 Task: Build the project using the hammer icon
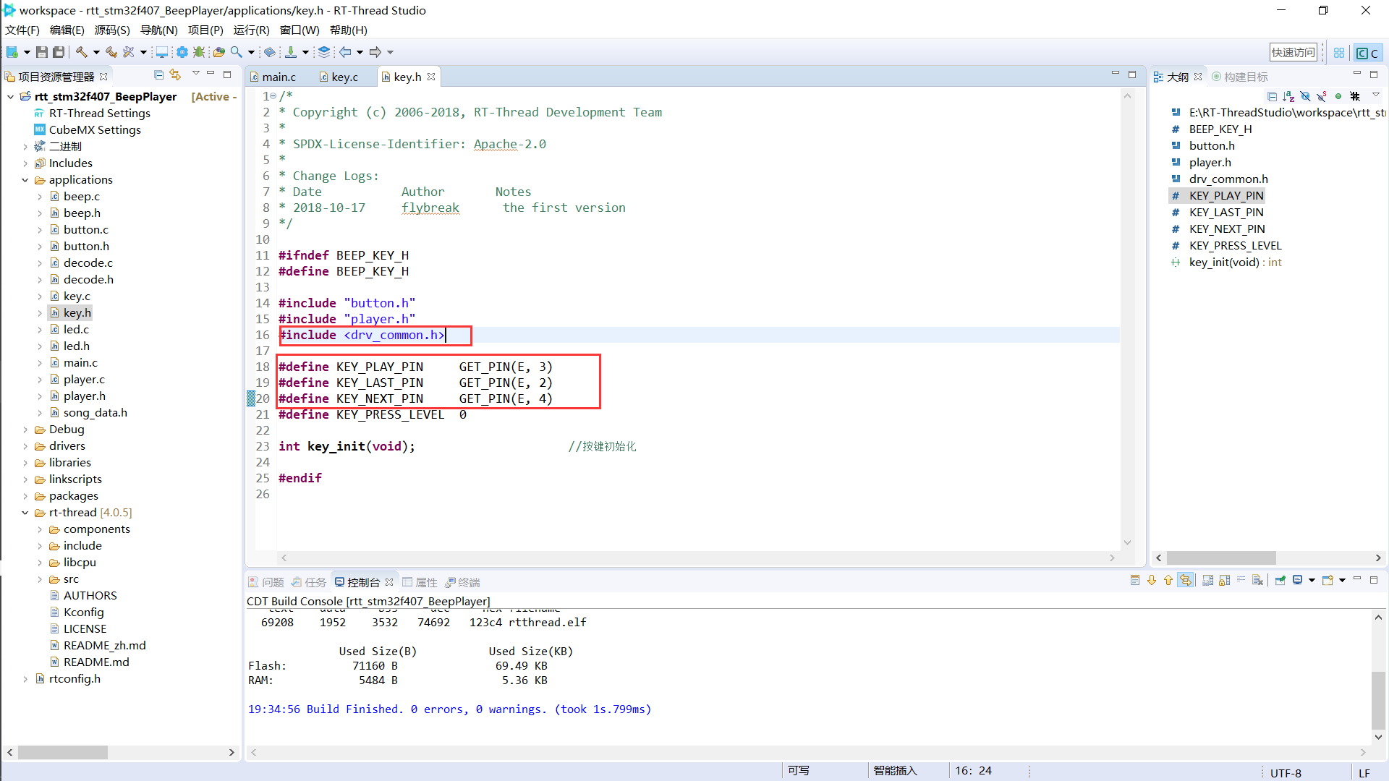point(82,51)
